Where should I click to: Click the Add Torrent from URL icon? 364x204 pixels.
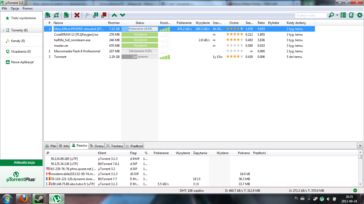pos(56,15)
